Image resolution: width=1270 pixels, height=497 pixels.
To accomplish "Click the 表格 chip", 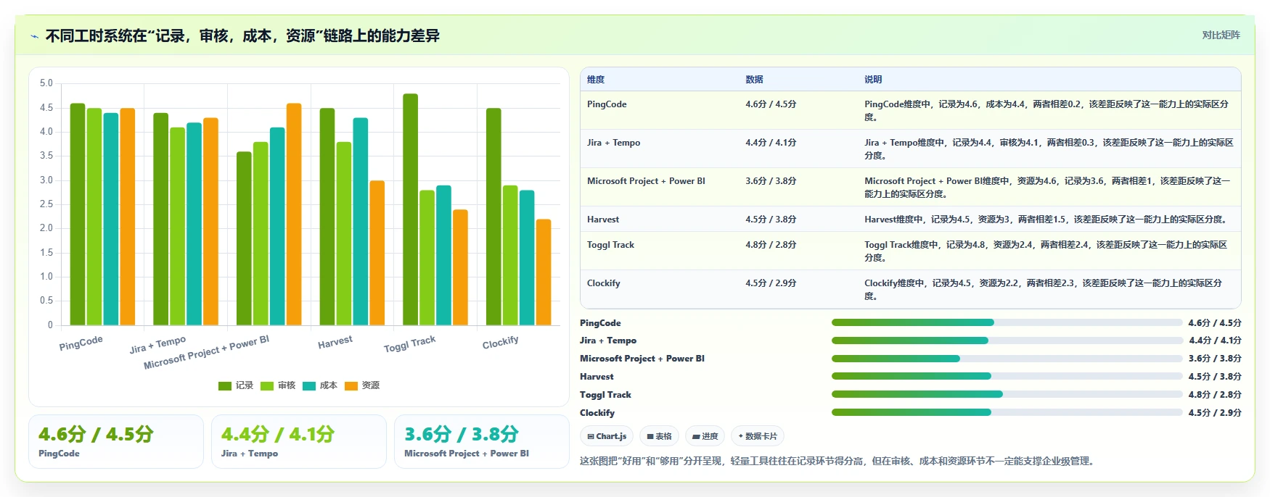I will tap(659, 436).
